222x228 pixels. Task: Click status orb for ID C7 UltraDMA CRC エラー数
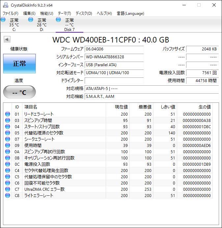click(8, 189)
